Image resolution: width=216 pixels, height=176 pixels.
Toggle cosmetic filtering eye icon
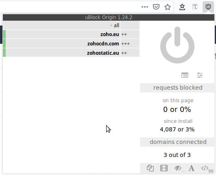tap(178, 168)
